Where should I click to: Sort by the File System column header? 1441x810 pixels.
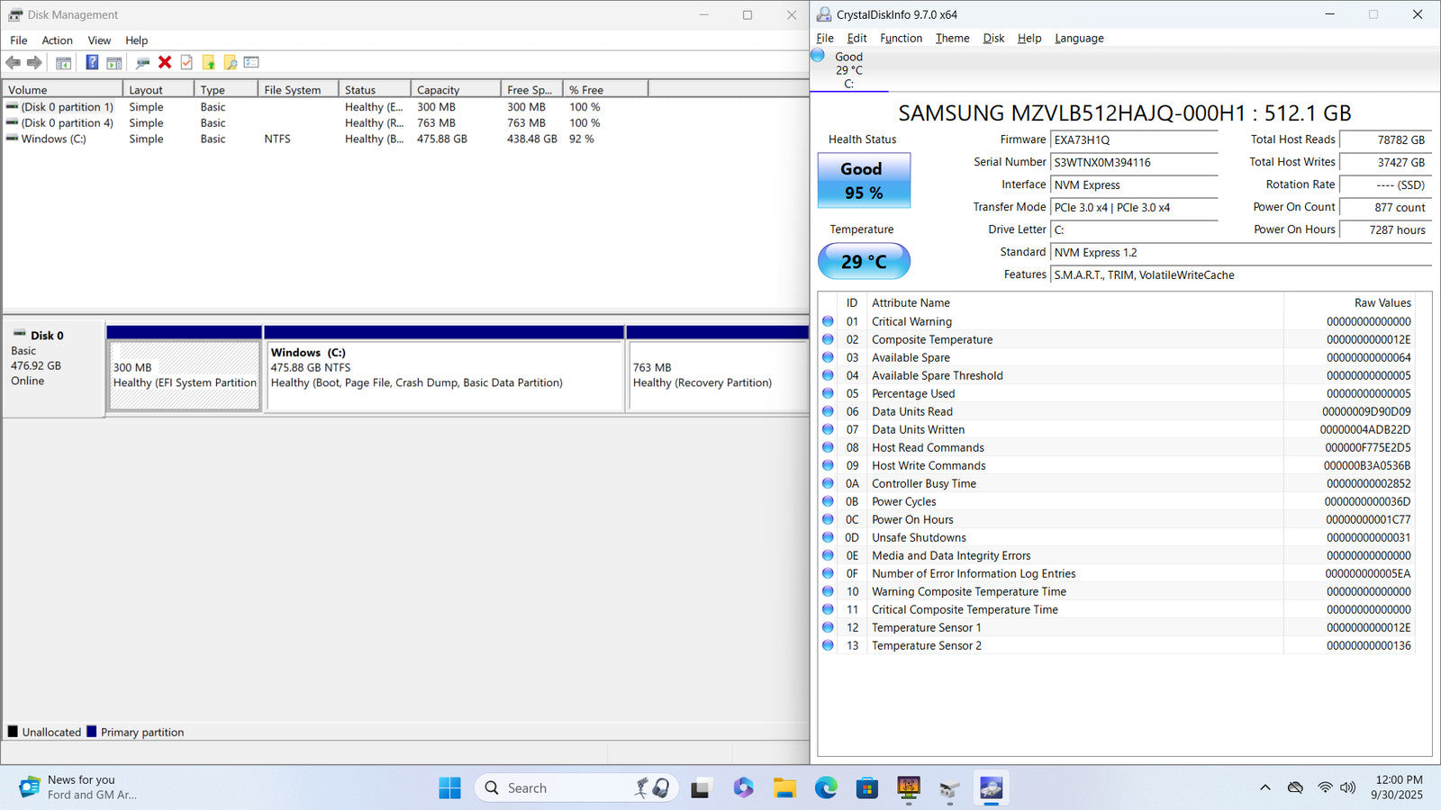point(298,89)
